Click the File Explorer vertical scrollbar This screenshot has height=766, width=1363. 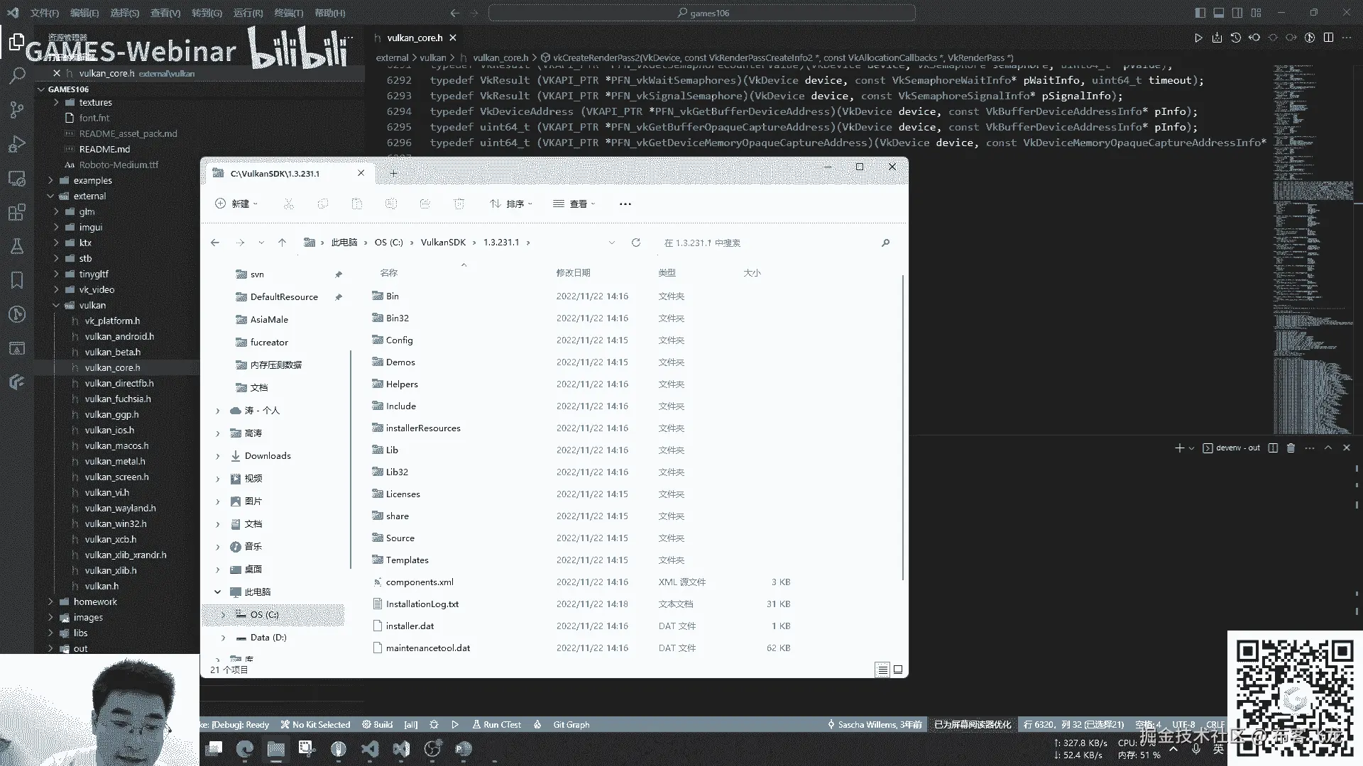pos(903,426)
